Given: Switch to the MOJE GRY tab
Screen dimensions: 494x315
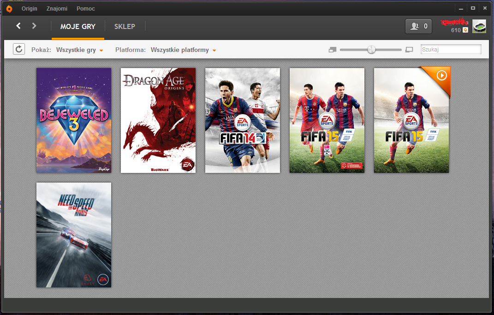Looking at the screenshot, I should point(78,26).
